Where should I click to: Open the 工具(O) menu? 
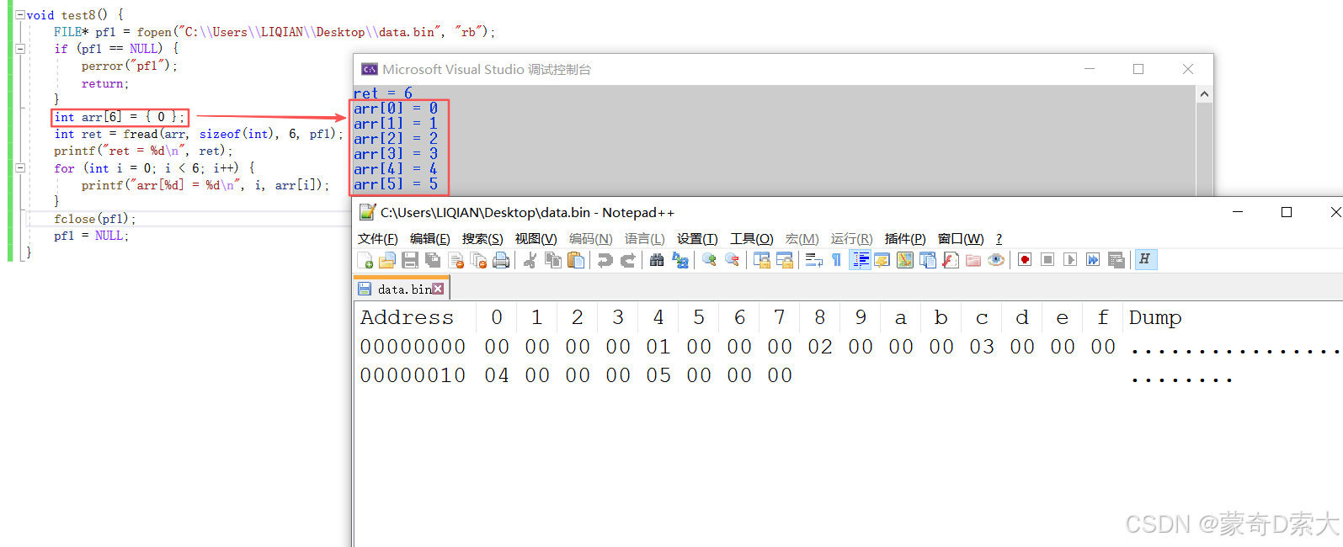coord(751,239)
